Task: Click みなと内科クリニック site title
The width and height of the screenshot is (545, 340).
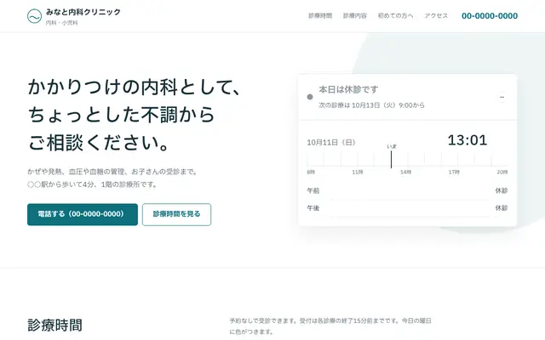Action: pos(83,12)
